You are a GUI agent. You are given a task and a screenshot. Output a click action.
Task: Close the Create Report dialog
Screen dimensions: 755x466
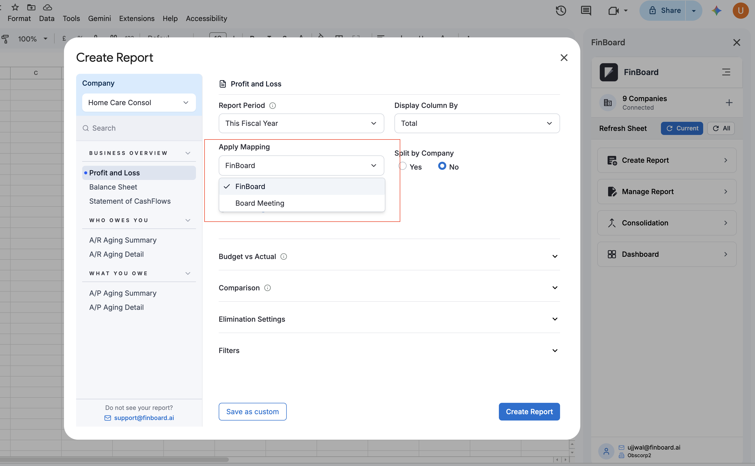click(x=564, y=58)
